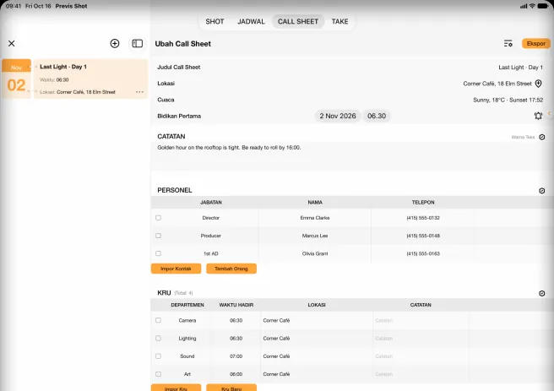Click the Sound call time 07:00
This screenshot has height=391, width=554.
pyautogui.click(x=236, y=356)
